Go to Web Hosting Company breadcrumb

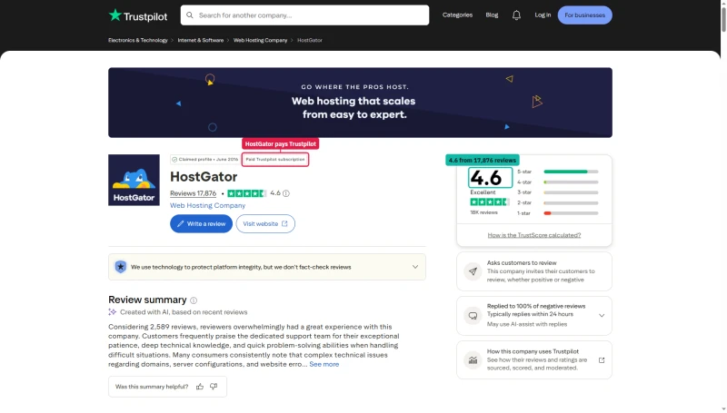(260, 40)
